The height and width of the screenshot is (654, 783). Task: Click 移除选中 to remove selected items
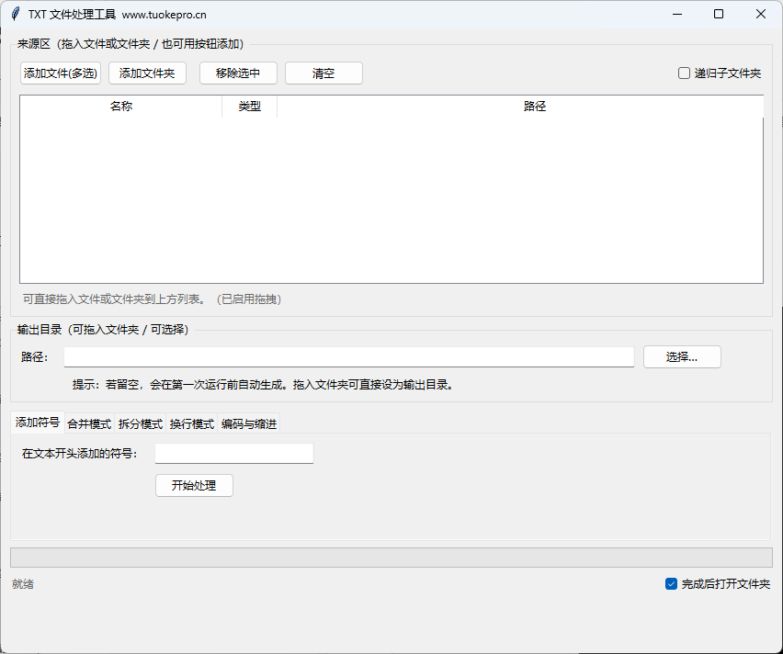pyautogui.click(x=238, y=73)
